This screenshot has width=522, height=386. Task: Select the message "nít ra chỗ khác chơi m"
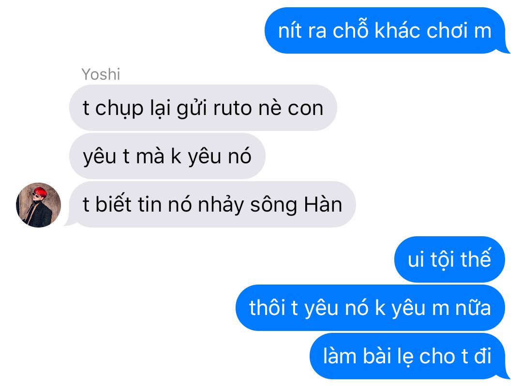pyautogui.click(x=386, y=30)
